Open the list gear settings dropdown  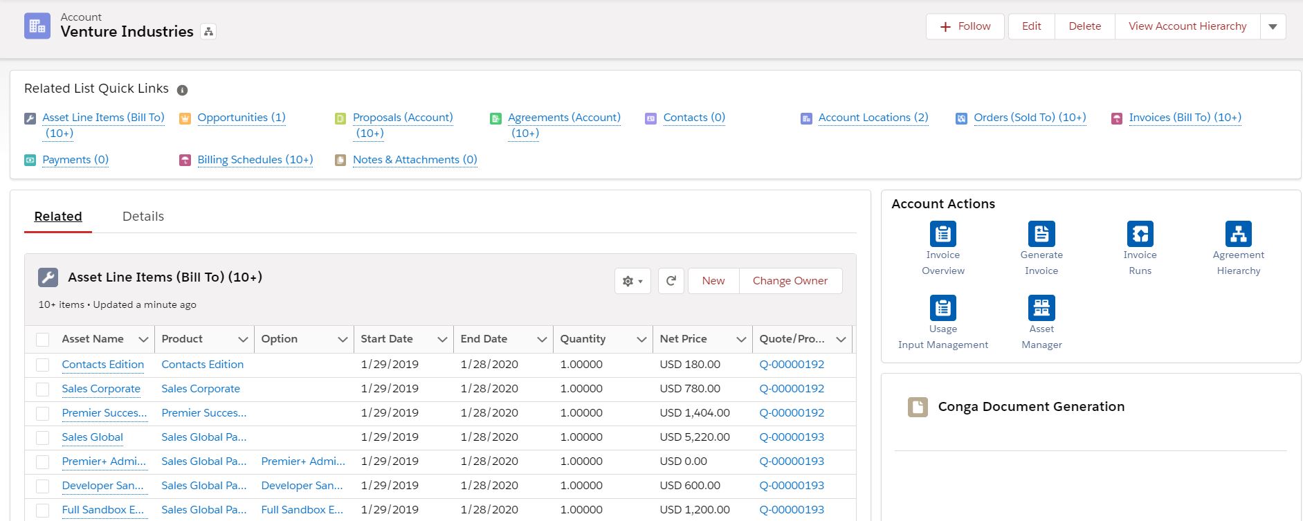pos(632,281)
